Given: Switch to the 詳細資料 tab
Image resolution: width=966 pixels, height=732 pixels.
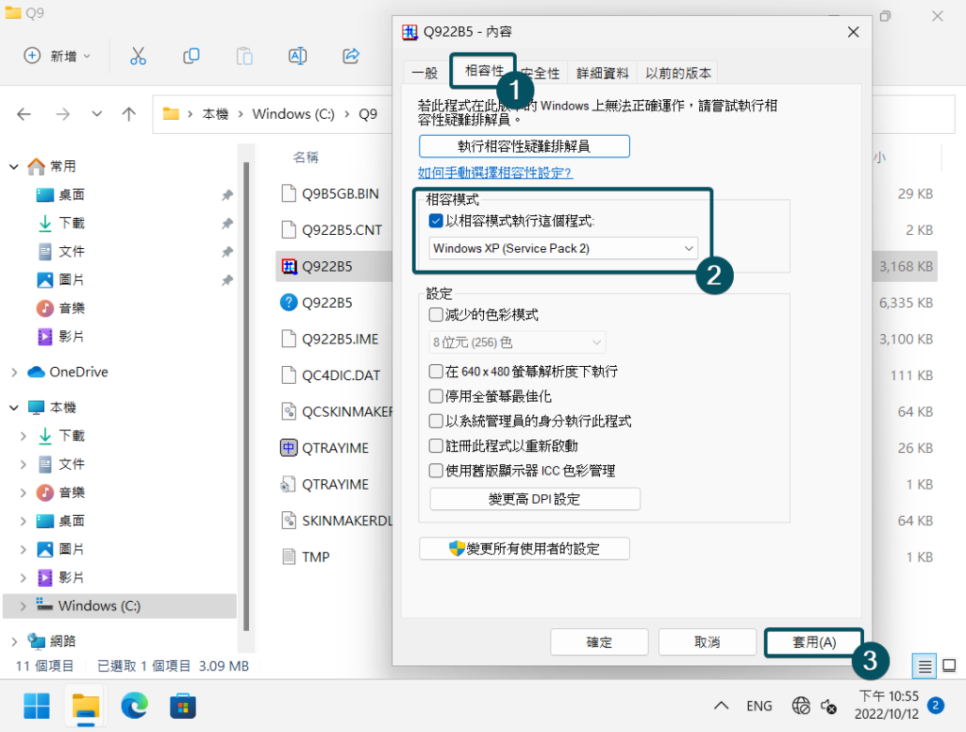Looking at the screenshot, I should [603, 73].
